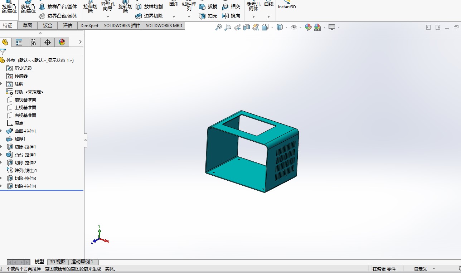
Task: Click the 拉伸切除 extruded cut tool
Action: point(90,7)
